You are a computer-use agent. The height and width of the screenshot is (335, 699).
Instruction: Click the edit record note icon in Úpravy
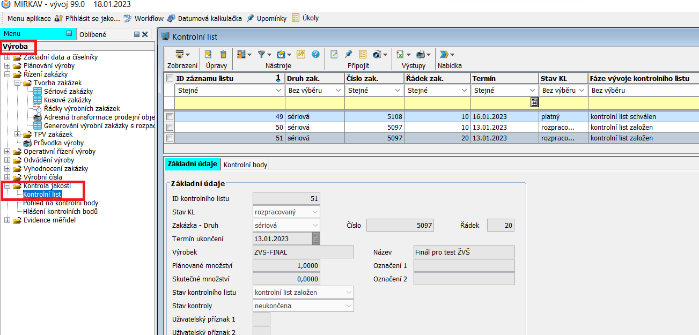[208, 54]
